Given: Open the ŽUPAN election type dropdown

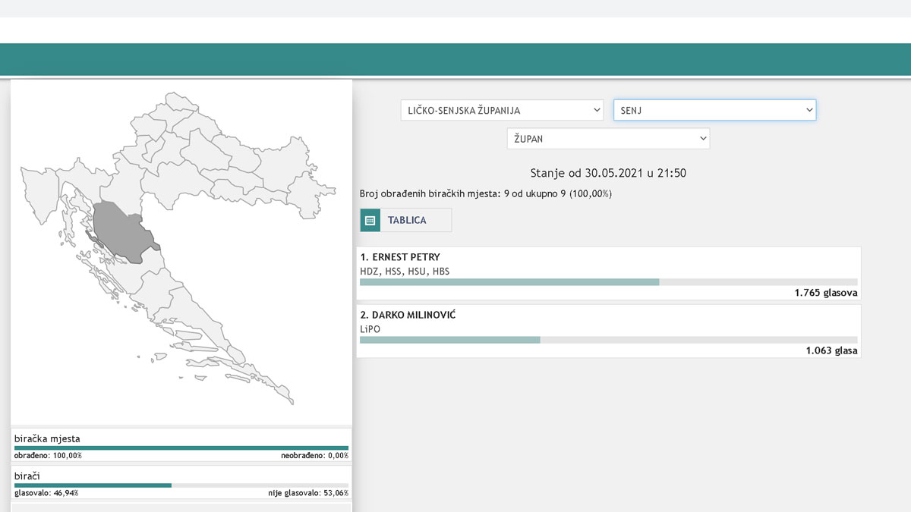Looking at the screenshot, I should (608, 139).
